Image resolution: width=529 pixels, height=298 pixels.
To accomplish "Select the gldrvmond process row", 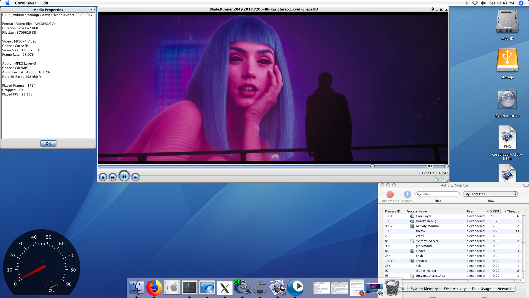I will point(452,246).
